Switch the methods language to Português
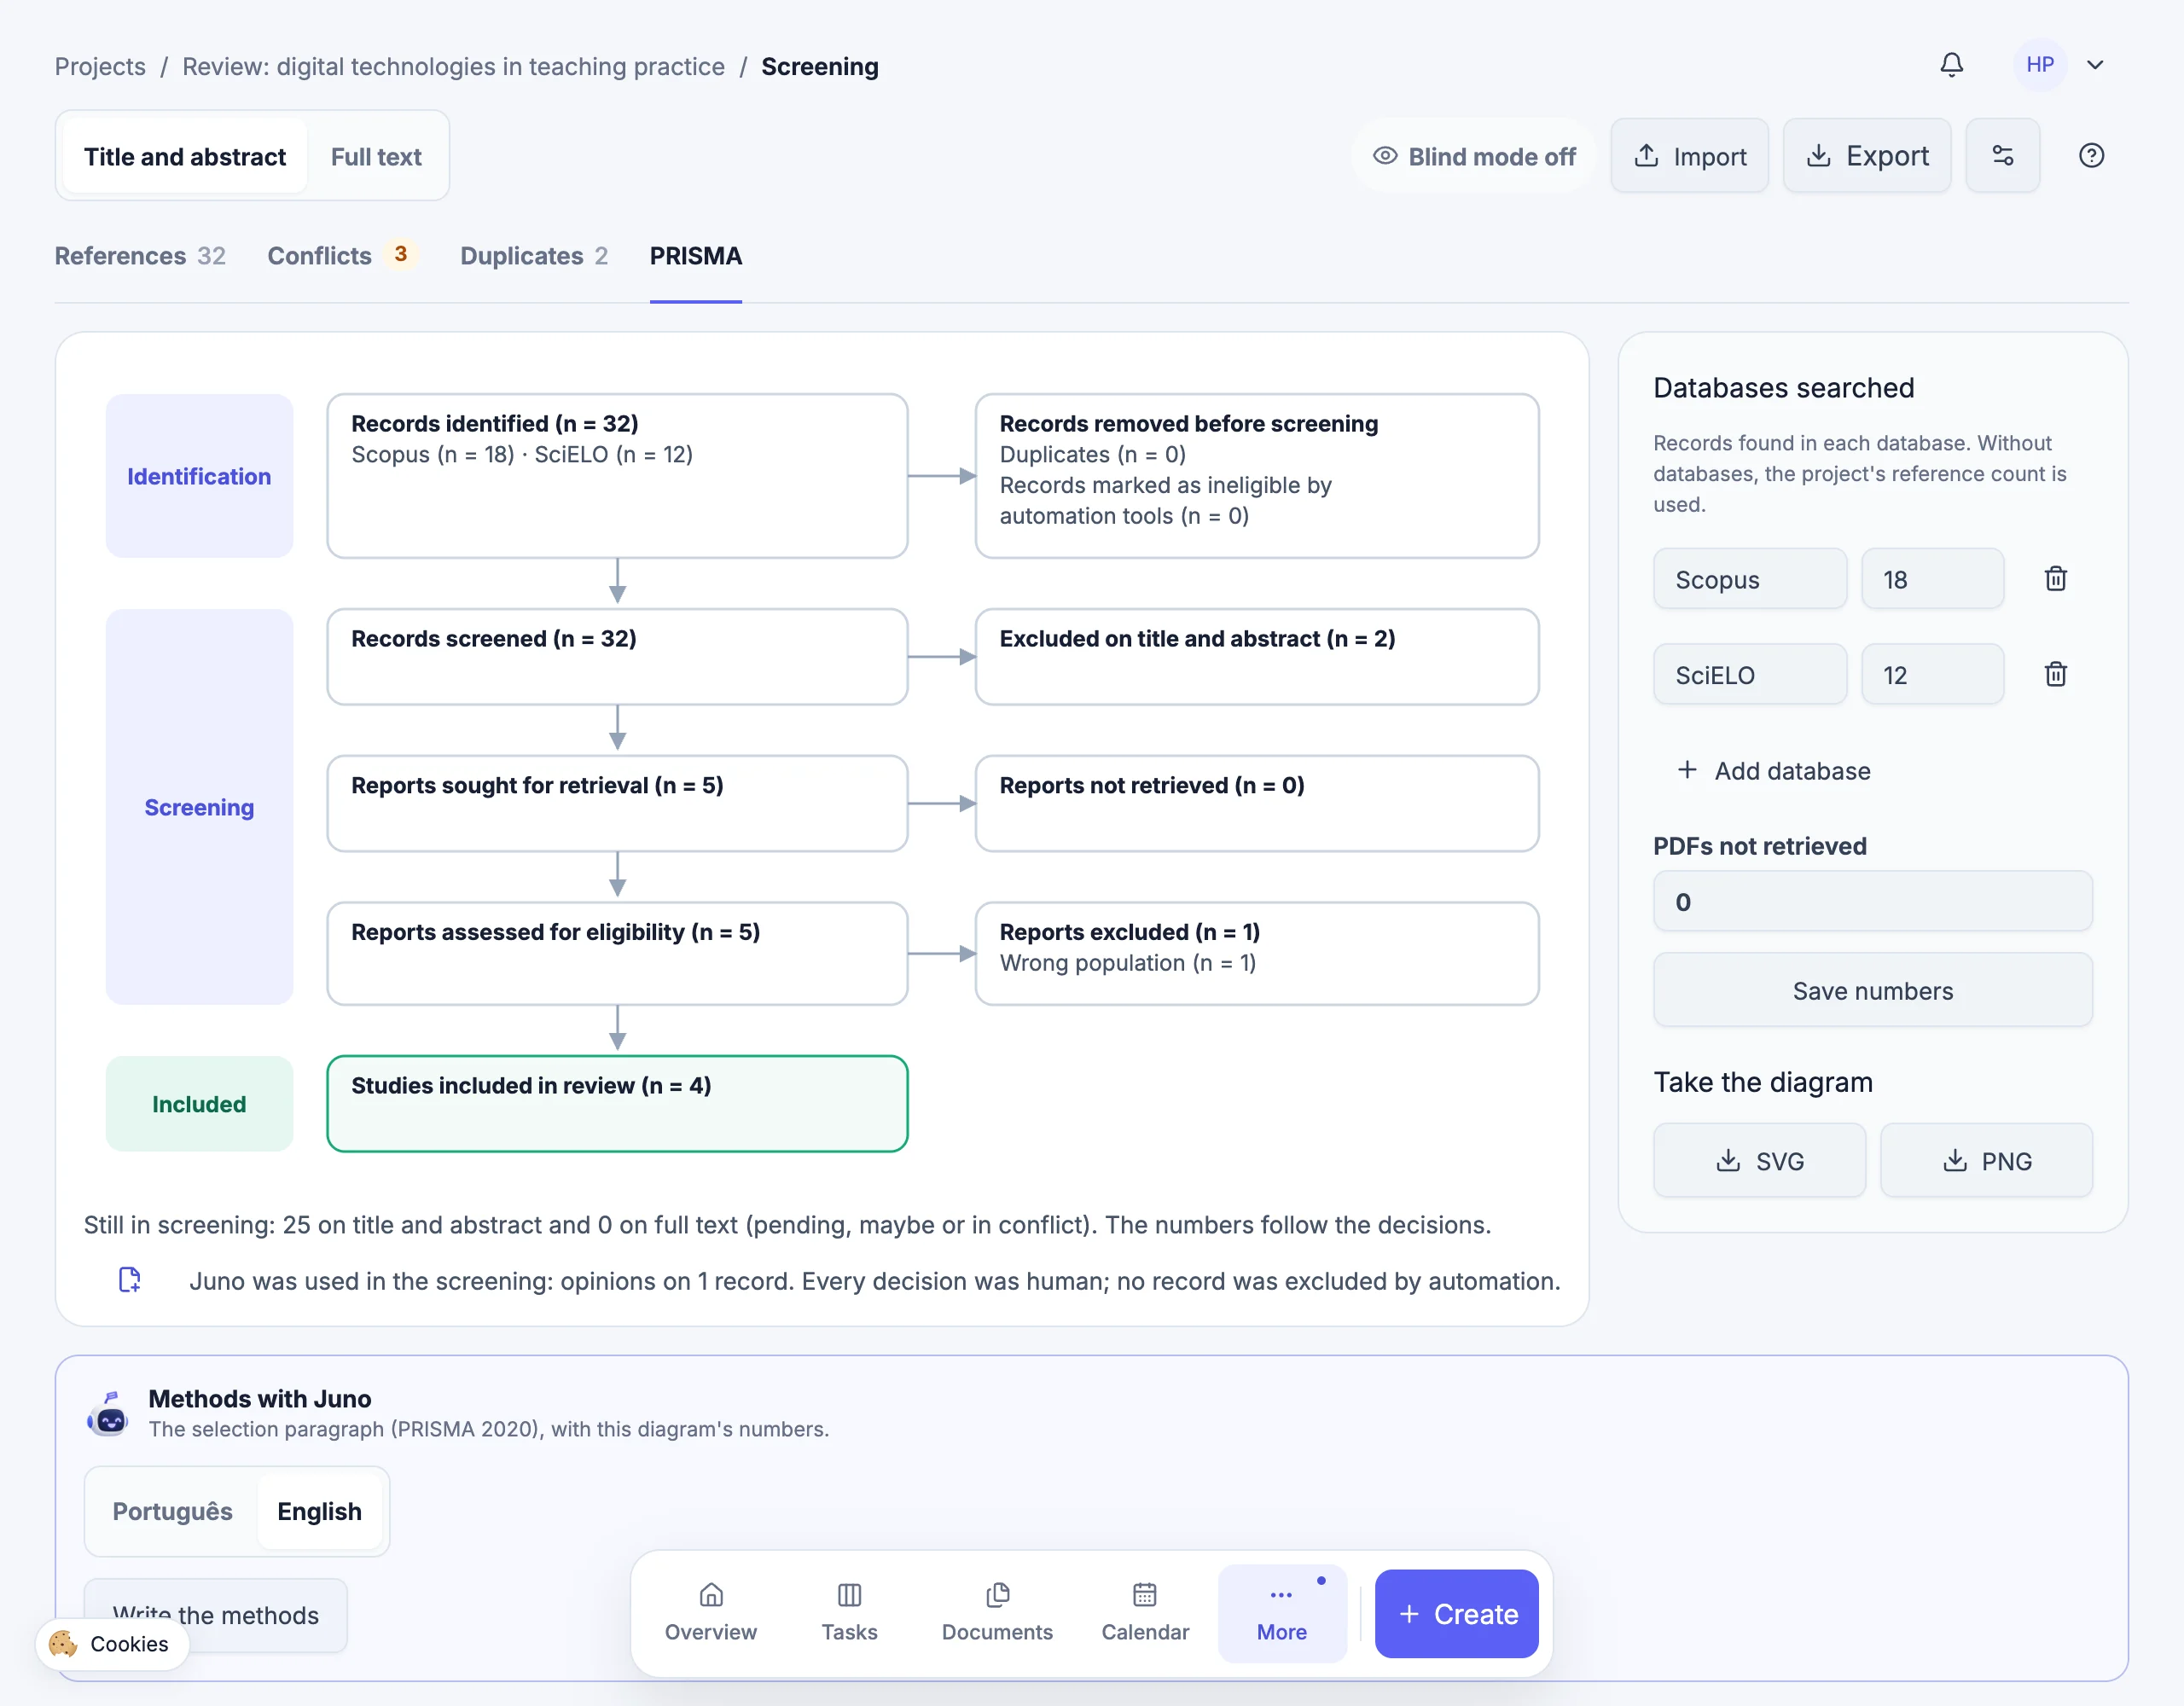The height and width of the screenshot is (1706, 2184). click(x=172, y=1511)
